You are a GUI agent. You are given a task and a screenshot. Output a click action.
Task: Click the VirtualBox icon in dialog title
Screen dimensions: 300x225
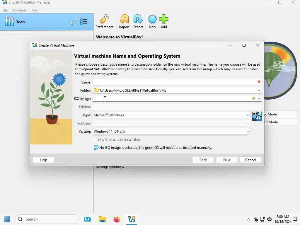tap(35, 45)
